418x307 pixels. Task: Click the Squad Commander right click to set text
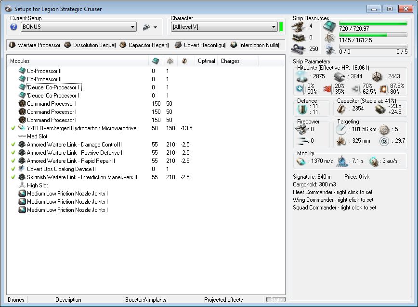334,208
